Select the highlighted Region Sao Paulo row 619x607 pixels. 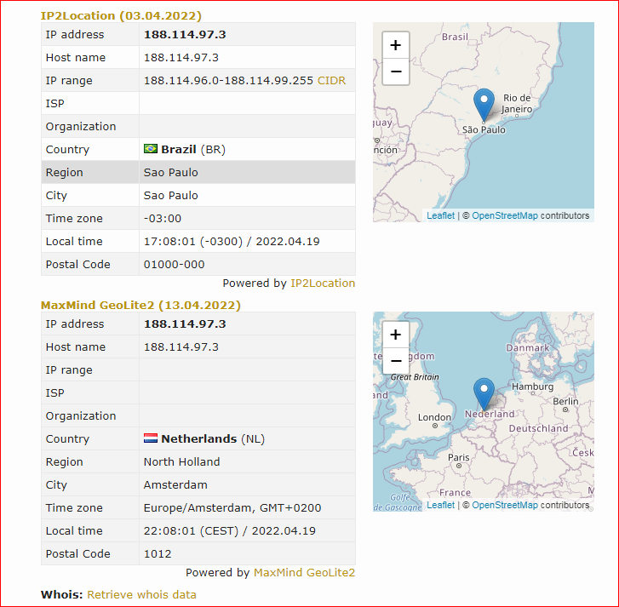click(198, 172)
